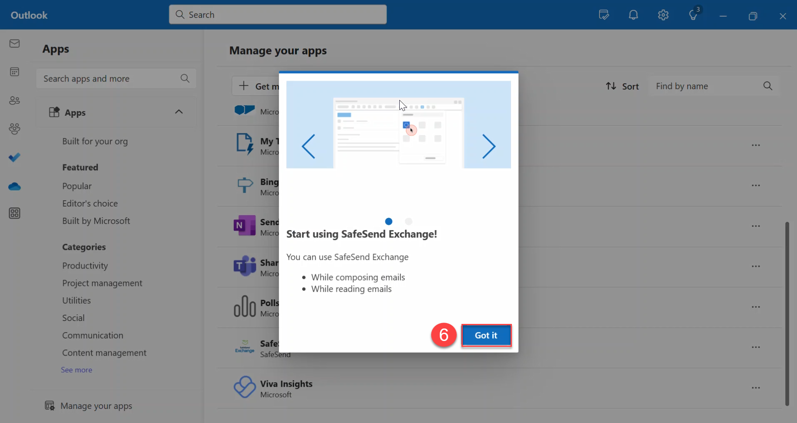Open the Utilities category

click(x=76, y=301)
